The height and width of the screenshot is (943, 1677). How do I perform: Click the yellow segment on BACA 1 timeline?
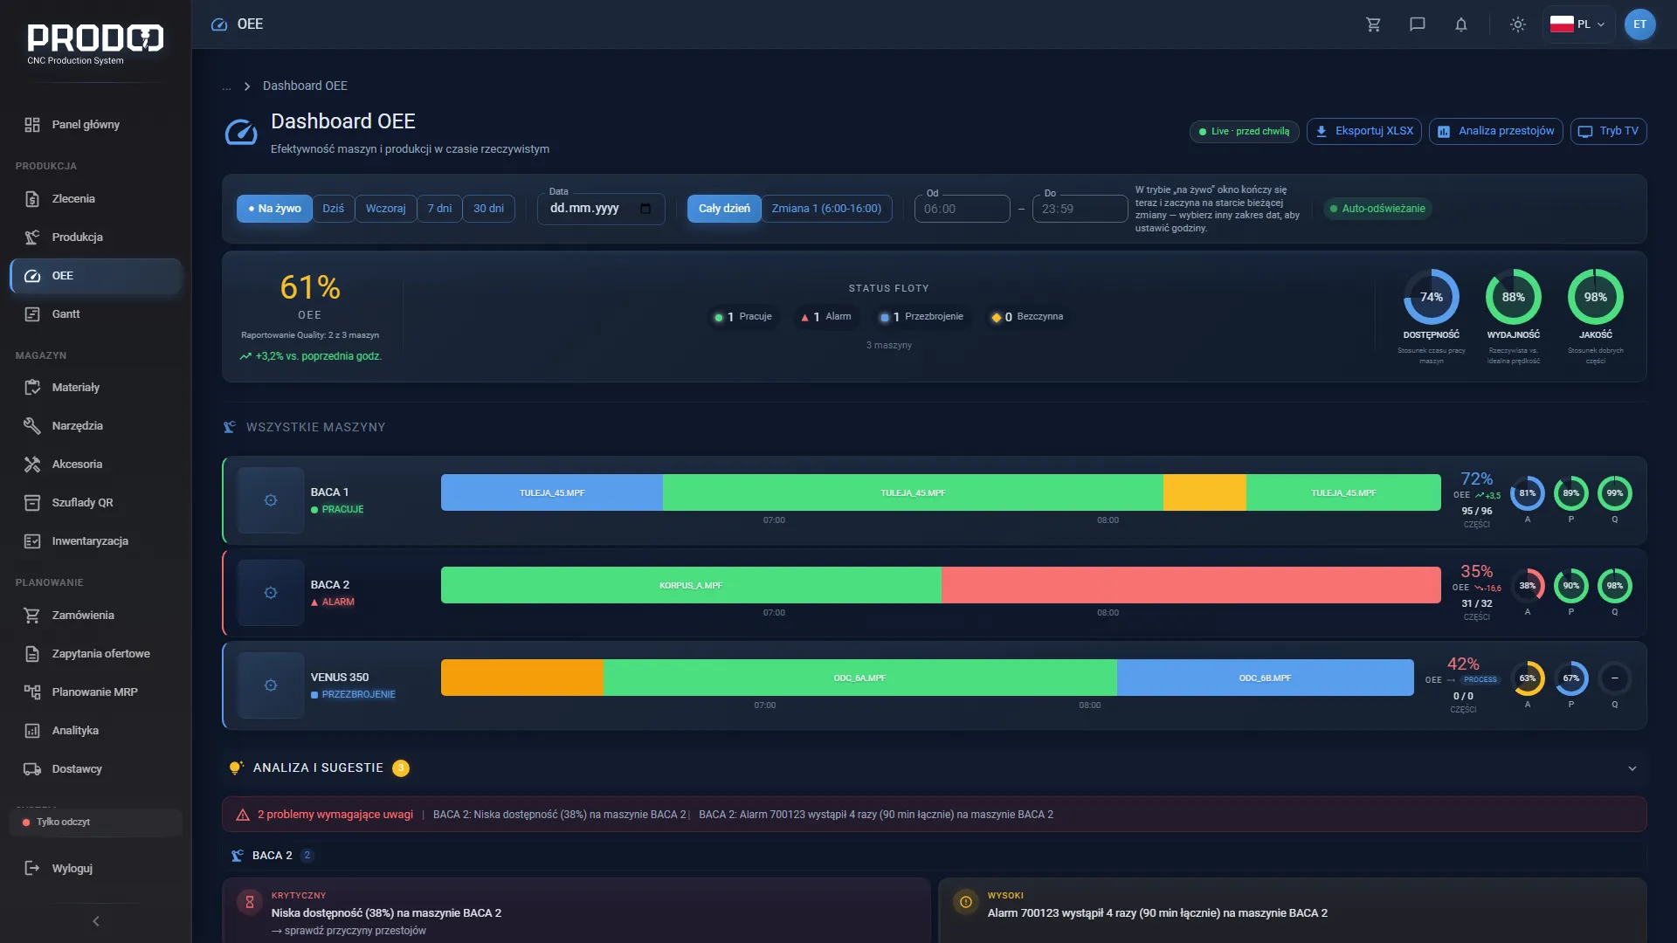coord(1204,492)
